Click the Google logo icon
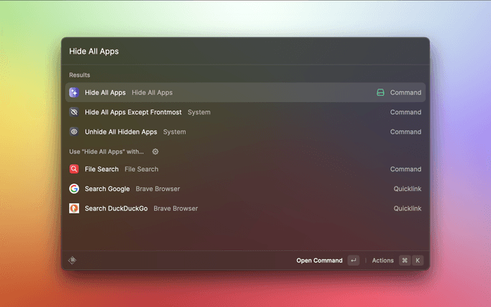The width and height of the screenshot is (491, 307). pyautogui.click(x=74, y=189)
